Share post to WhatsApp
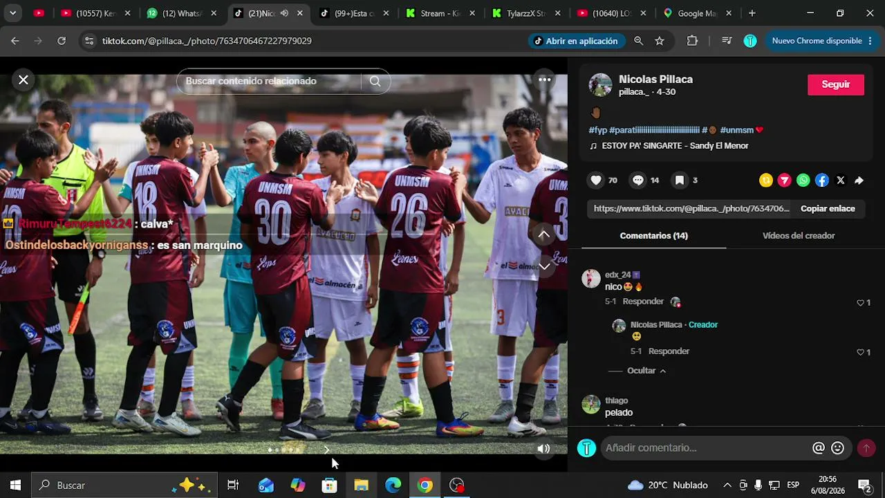Image resolution: width=885 pixels, height=498 pixels. 803,181
